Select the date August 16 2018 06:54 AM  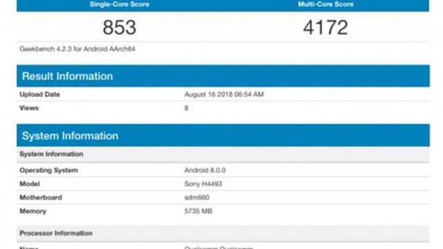(x=224, y=94)
